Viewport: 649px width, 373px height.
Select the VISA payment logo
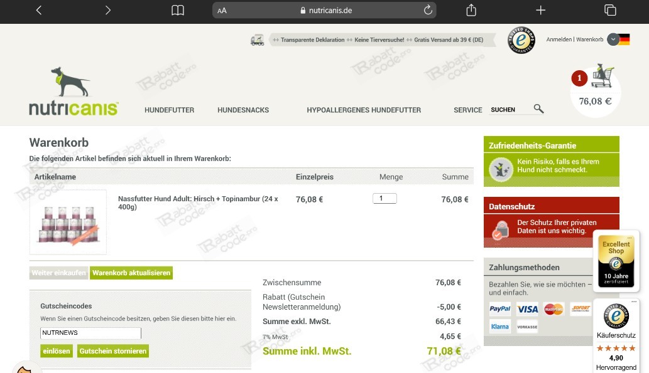527,309
